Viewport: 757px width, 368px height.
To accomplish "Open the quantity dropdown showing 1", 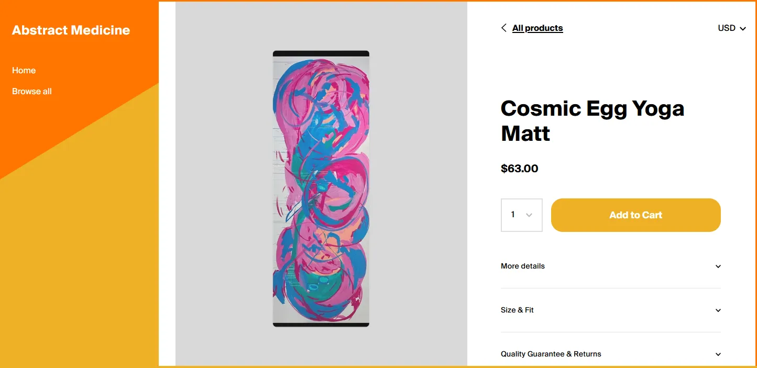I will 521,215.
